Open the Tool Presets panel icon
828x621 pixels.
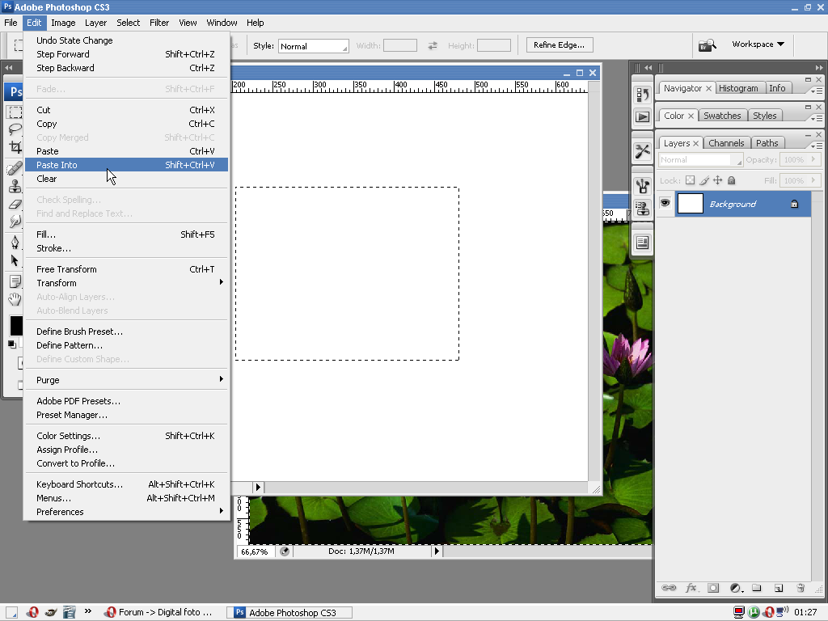pyautogui.click(x=643, y=151)
